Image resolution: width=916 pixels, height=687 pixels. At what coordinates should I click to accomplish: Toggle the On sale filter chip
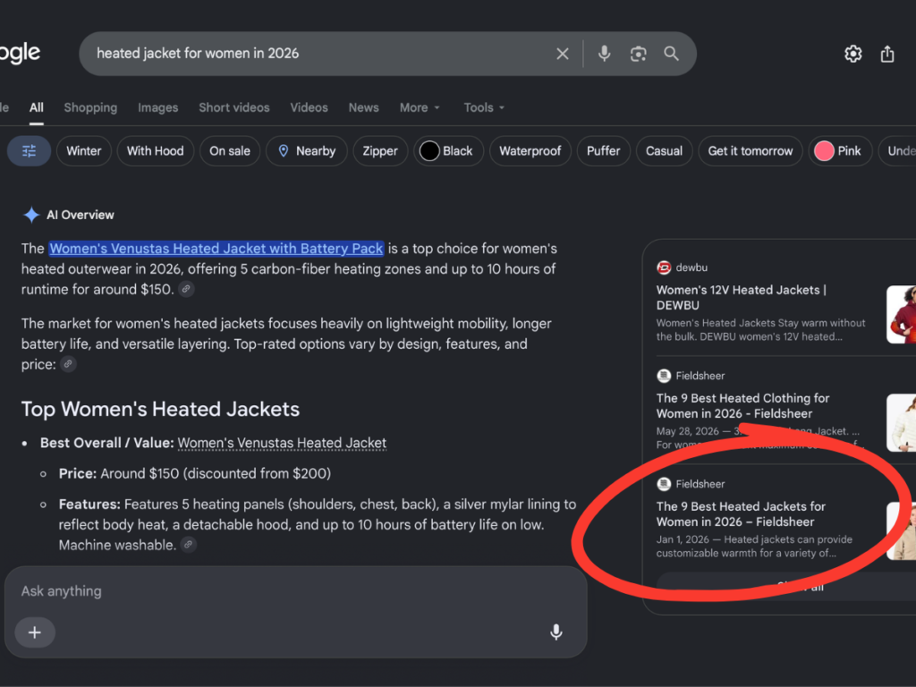230,150
